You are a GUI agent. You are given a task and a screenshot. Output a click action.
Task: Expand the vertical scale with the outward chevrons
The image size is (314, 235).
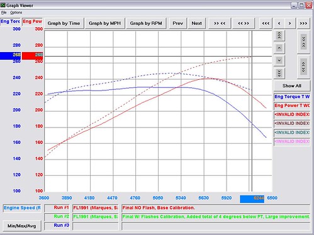click(303, 67)
